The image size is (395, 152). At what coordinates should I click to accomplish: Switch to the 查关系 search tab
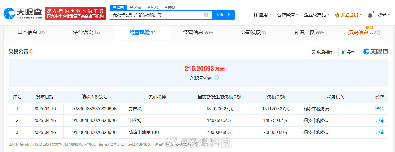pos(170,7)
